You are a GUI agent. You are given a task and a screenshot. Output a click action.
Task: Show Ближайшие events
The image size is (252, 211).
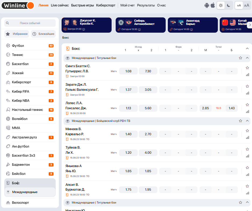43,34
